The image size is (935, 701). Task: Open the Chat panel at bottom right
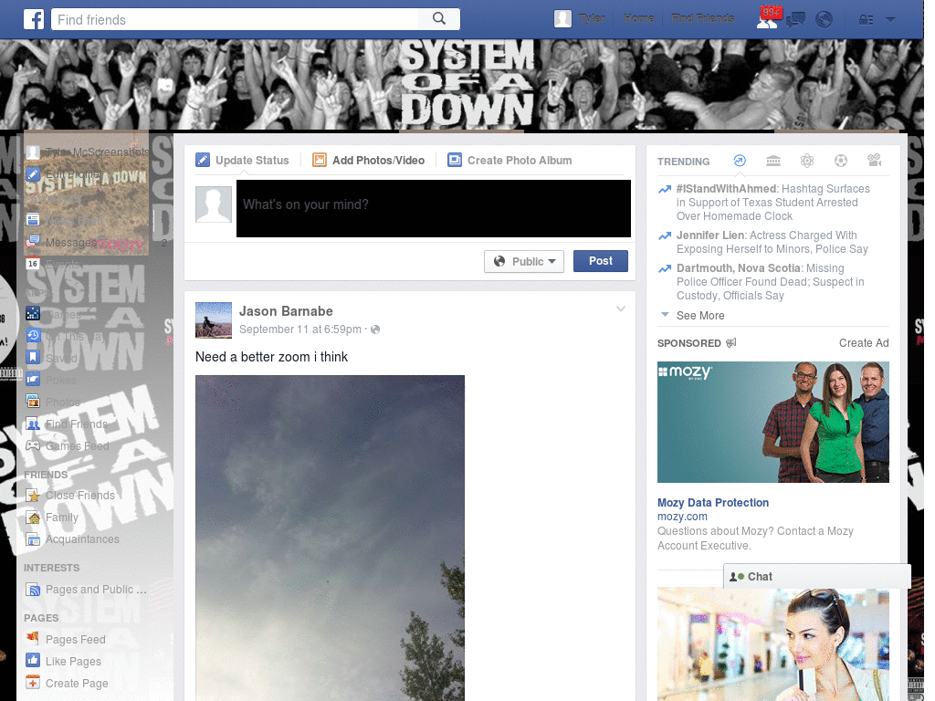(x=760, y=576)
